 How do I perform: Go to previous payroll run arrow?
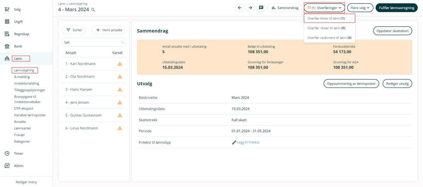(240, 8)
